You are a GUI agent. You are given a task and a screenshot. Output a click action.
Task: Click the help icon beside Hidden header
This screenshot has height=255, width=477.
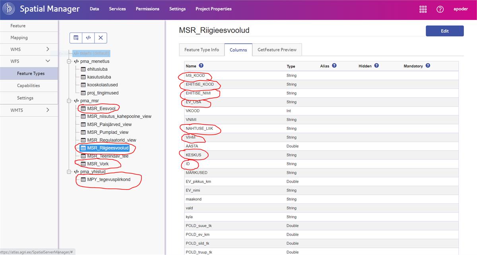tap(376, 66)
